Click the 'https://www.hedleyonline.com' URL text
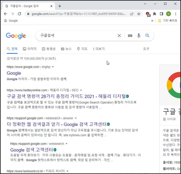Screen dimensions: 181x174 (27, 90)
